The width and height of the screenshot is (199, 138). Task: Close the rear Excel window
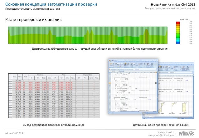pyautogui.click(x=193, y=63)
